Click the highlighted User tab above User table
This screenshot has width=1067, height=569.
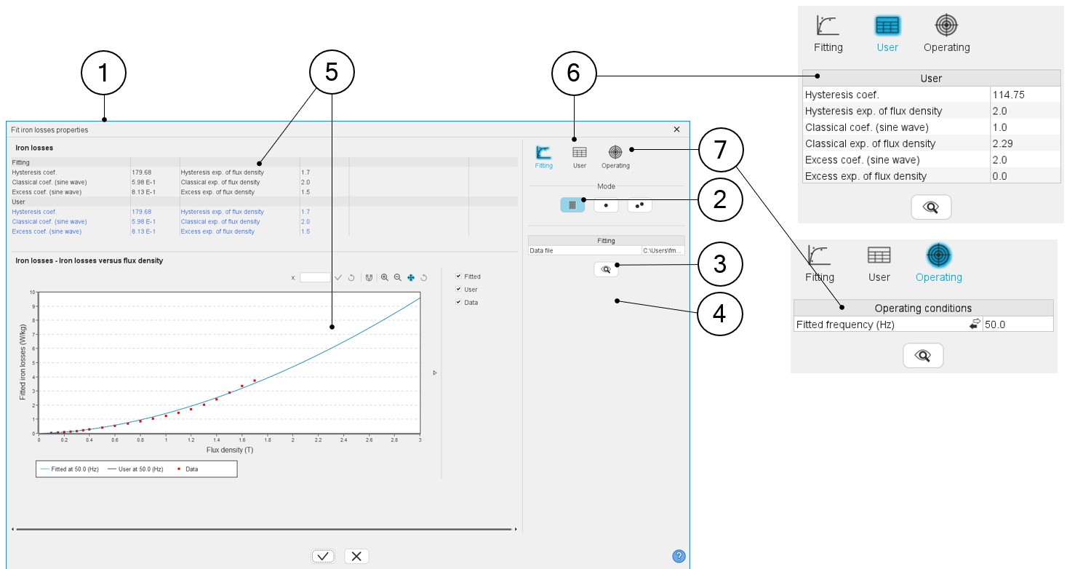[x=887, y=34]
